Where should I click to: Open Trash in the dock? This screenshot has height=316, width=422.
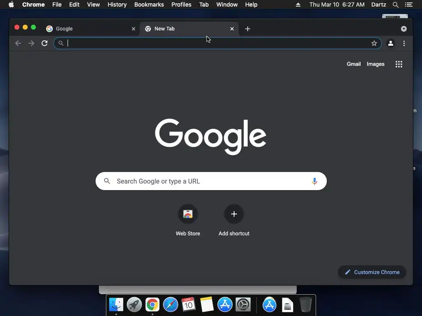pos(306,304)
